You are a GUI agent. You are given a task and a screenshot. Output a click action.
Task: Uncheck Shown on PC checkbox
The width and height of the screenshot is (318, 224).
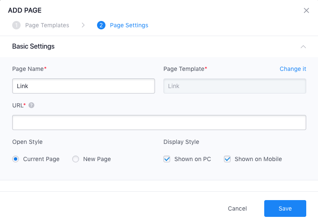pos(167,159)
